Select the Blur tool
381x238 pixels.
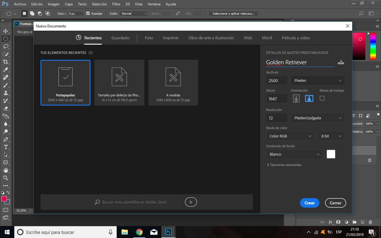(5, 124)
